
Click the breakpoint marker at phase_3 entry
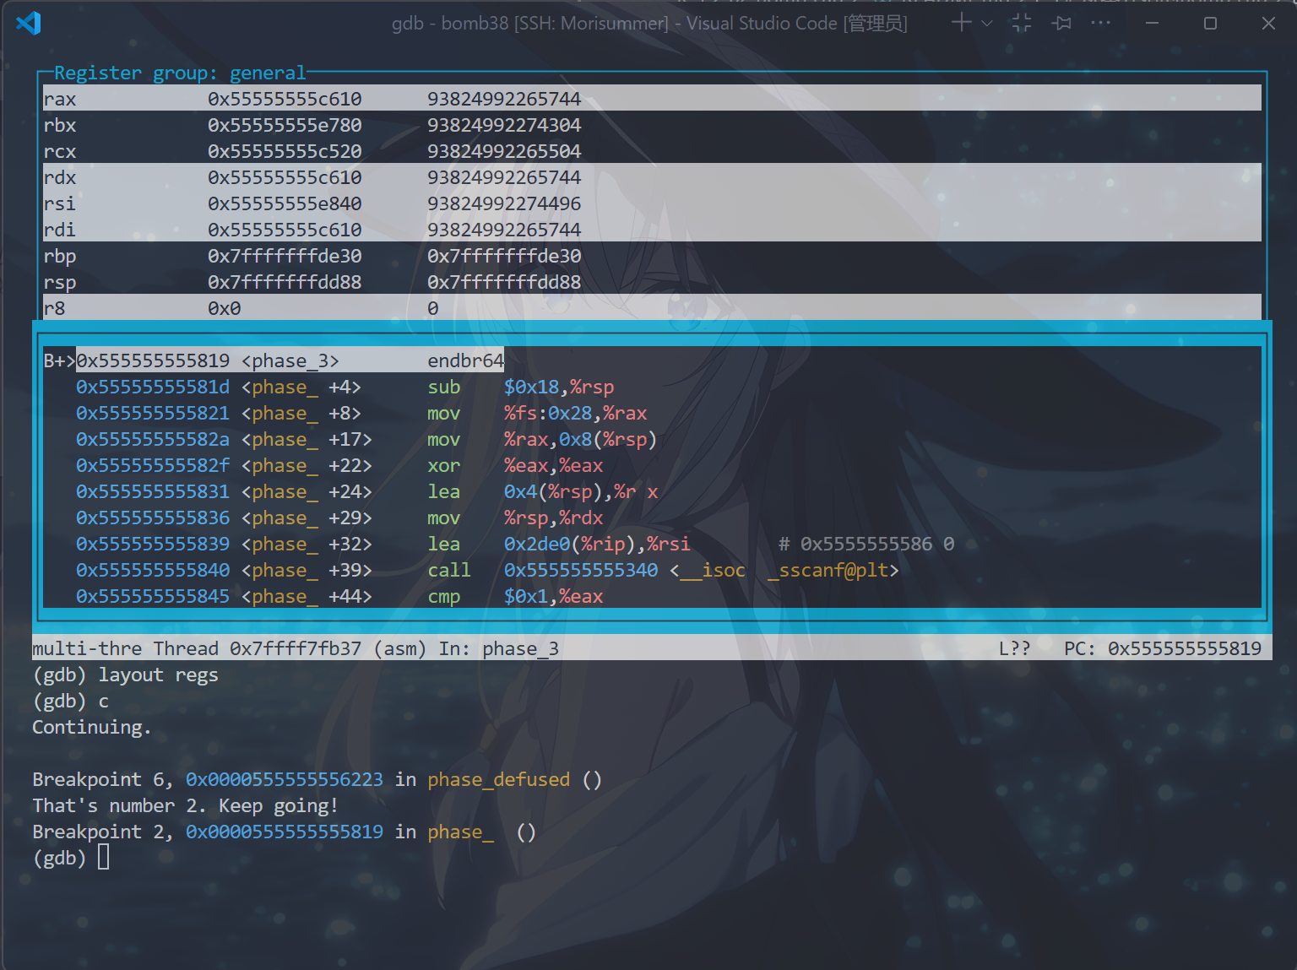click(x=58, y=360)
